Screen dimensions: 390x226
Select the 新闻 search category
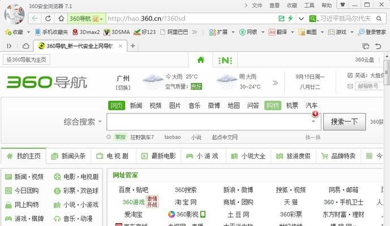(136, 106)
